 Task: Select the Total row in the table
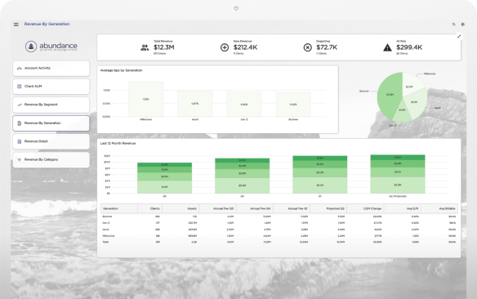point(279,242)
